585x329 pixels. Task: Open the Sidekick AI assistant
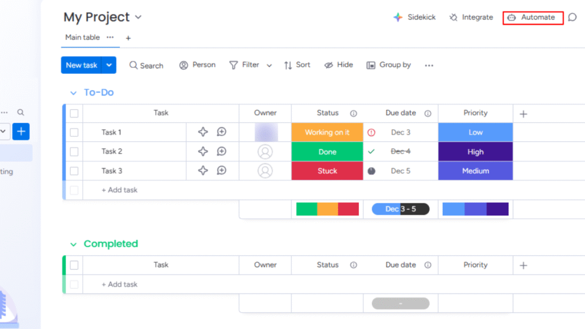pyautogui.click(x=414, y=17)
